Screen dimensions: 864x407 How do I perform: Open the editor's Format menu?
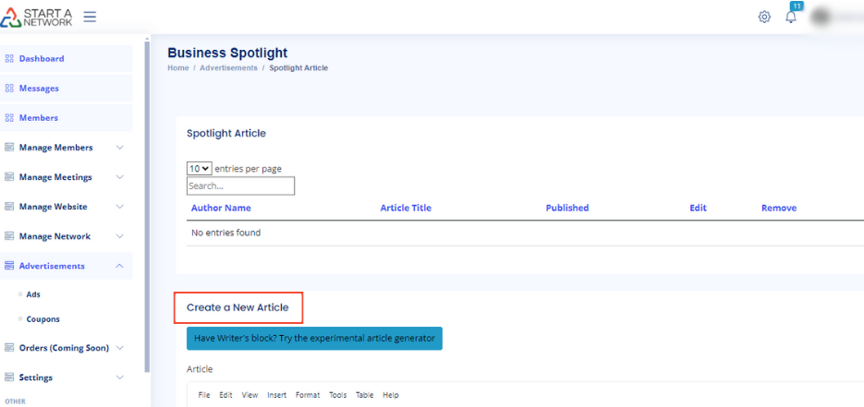coord(308,395)
